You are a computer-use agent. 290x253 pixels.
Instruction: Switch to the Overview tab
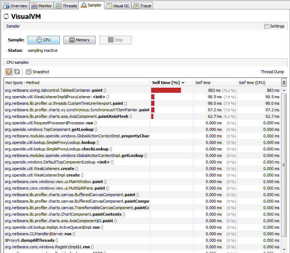coord(16,6)
